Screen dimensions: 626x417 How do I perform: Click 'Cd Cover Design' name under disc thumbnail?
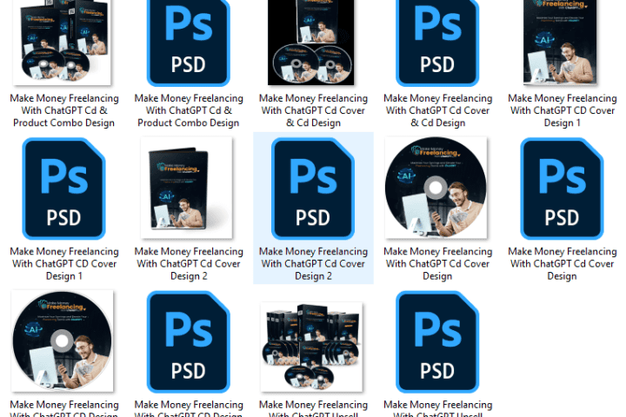click(438, 264)
